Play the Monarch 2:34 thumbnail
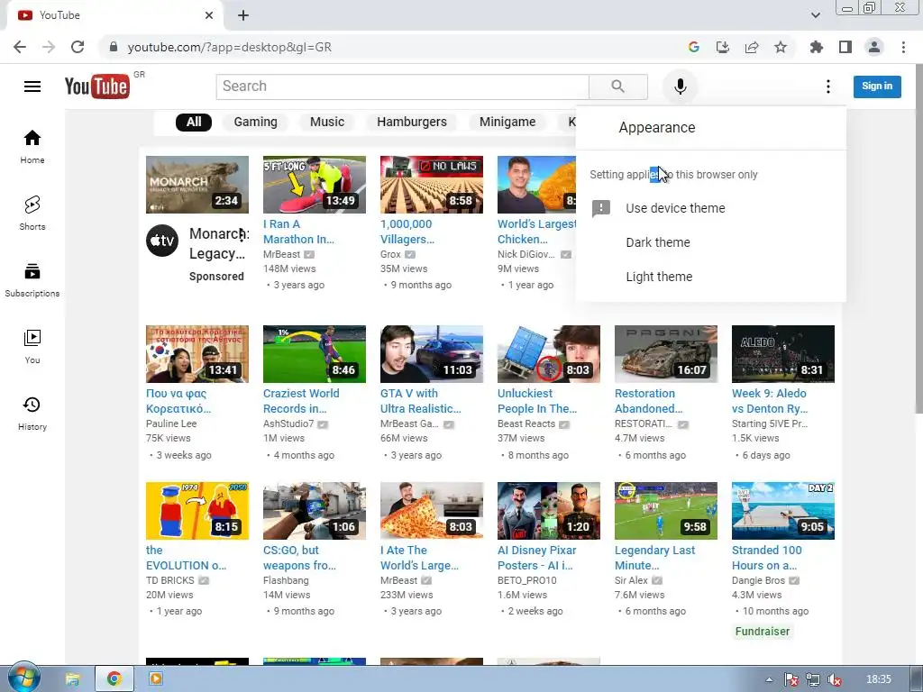Image resolution: width=923 pixels, height=692 pixels. pos(197,185)
